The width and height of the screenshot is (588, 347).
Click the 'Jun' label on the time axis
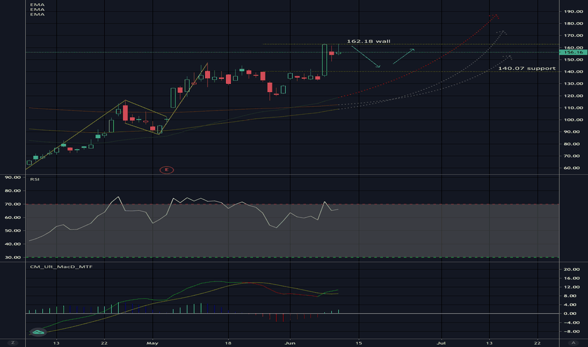290,343
